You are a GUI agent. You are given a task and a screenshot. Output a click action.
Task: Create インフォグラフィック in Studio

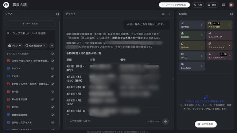click(219, 56)
